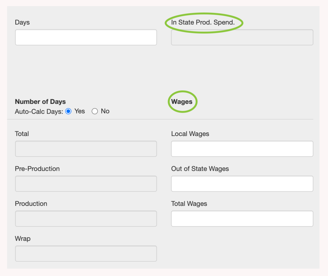Click the Total Wages input box
The width and height of the screenshot is (328, 276).
click(x=242, y=219)
